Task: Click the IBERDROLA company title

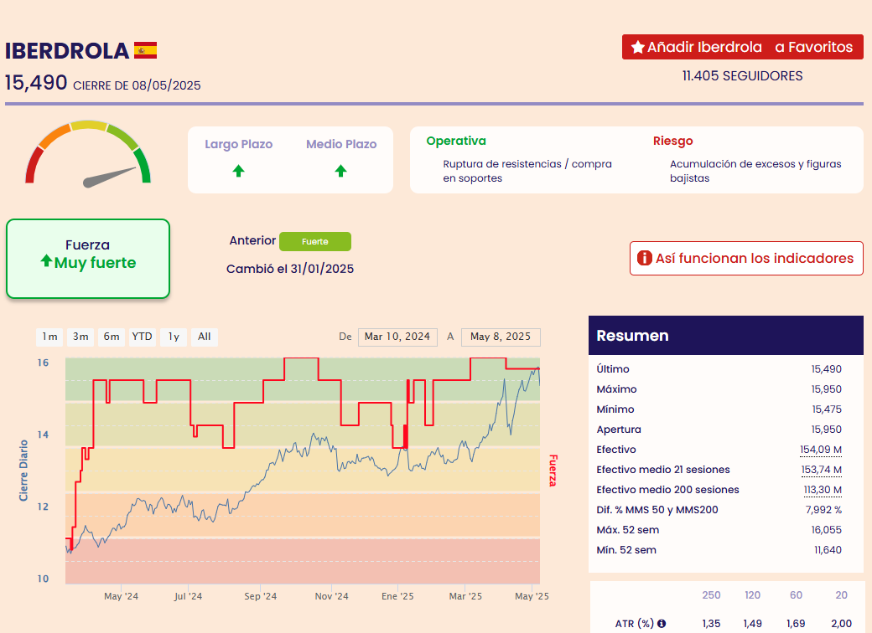Action: pyautogui.click(x=67, y=51)
